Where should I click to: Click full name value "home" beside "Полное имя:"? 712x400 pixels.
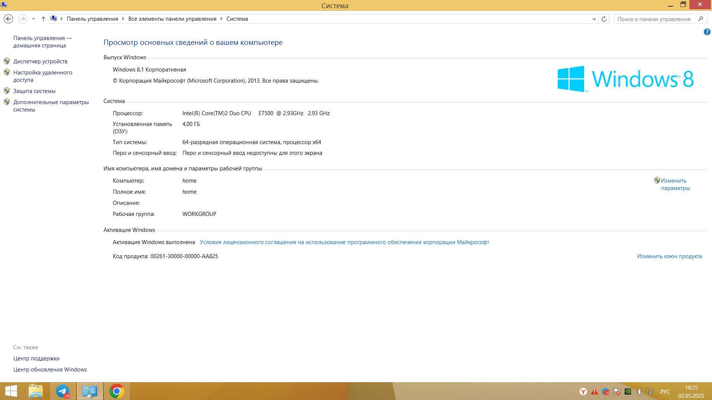click(x=189, y=192)
